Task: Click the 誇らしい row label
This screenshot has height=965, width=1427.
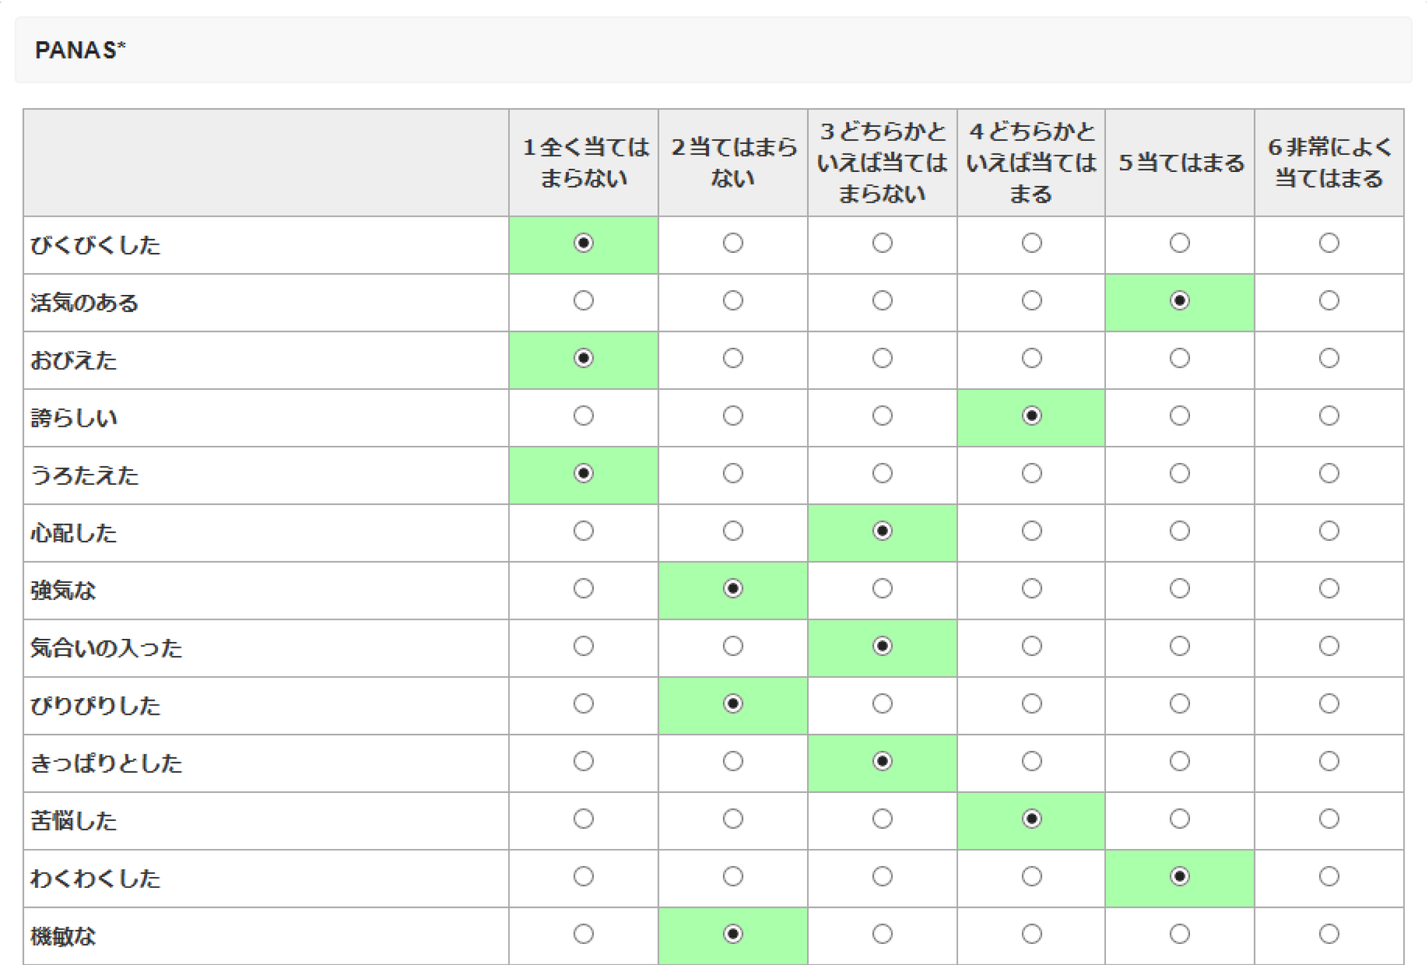Action: tap(73, 418)
